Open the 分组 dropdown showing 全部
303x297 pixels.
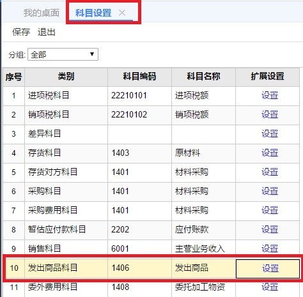pos(63,54)
